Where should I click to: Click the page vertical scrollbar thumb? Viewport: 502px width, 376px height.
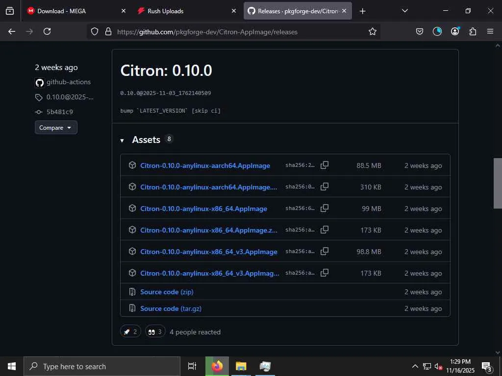point(498,183)
